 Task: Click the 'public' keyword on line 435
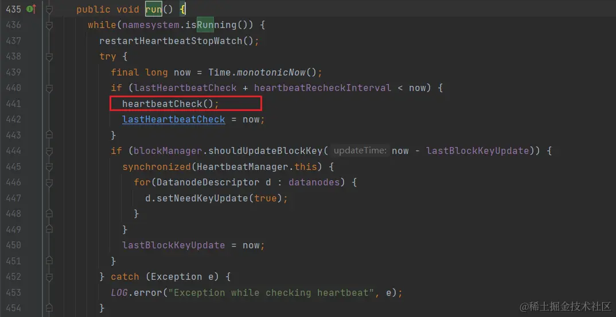93,9
